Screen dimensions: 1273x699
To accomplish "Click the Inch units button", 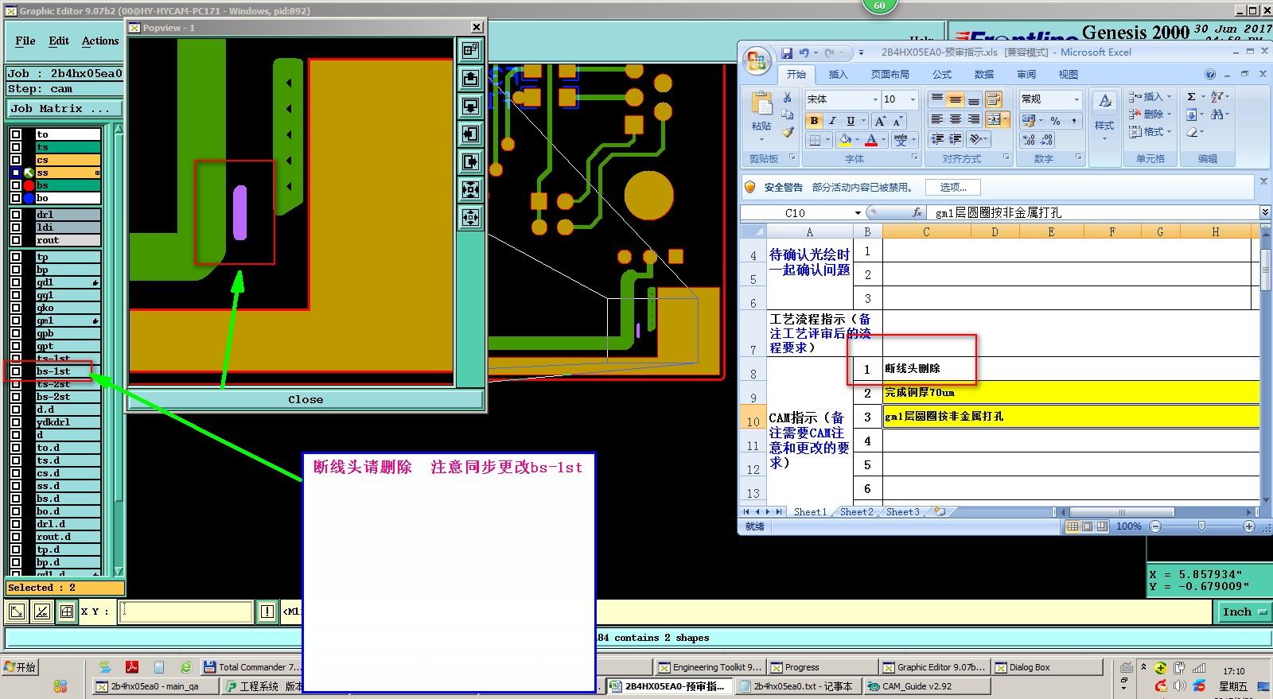I will point(1244,612).
